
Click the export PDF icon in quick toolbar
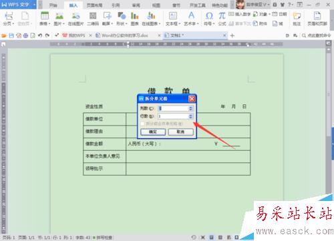pyautogui.click(x=19, y=35)
